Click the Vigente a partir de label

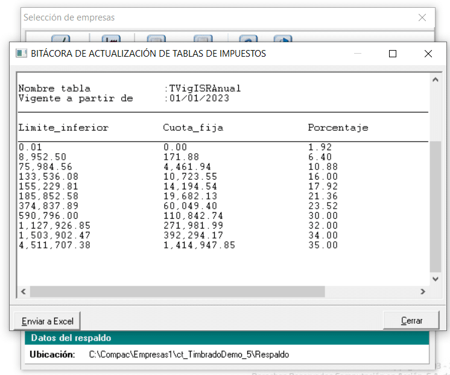(76, 98)
